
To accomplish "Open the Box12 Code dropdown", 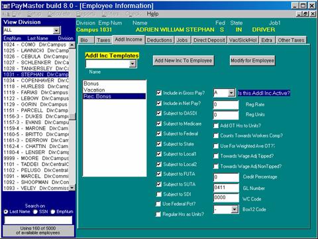I will (x=235, y=209).
